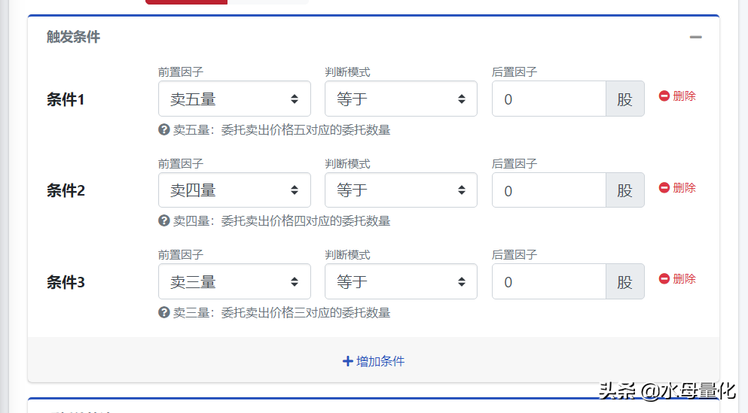This screenshot has height=413, width=748.
Task: Open 条件3 判断模式 dropdown showing 等于
Action: coord(401,281)
